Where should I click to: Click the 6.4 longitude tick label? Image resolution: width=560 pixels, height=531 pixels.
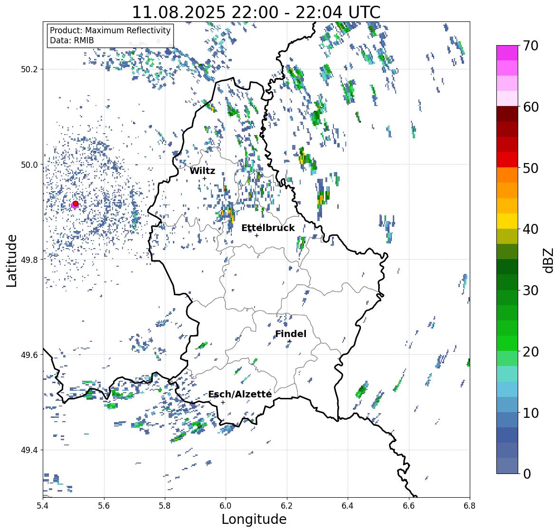(348, 506)
